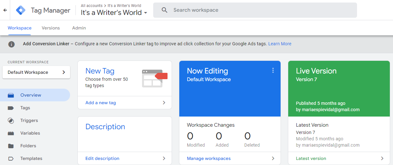Click "Published 5 months ago" text
This screenshot has width=393, height=165.
coord(320,103)
